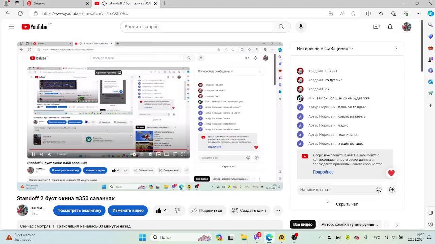View site information lock icon

click(x=35, y=13)
